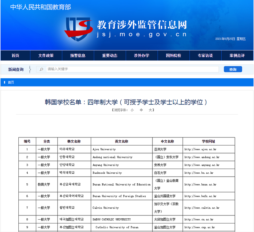Select the 重要动态 menu item
Screen dimensions: 254x232
pos(110,55)
